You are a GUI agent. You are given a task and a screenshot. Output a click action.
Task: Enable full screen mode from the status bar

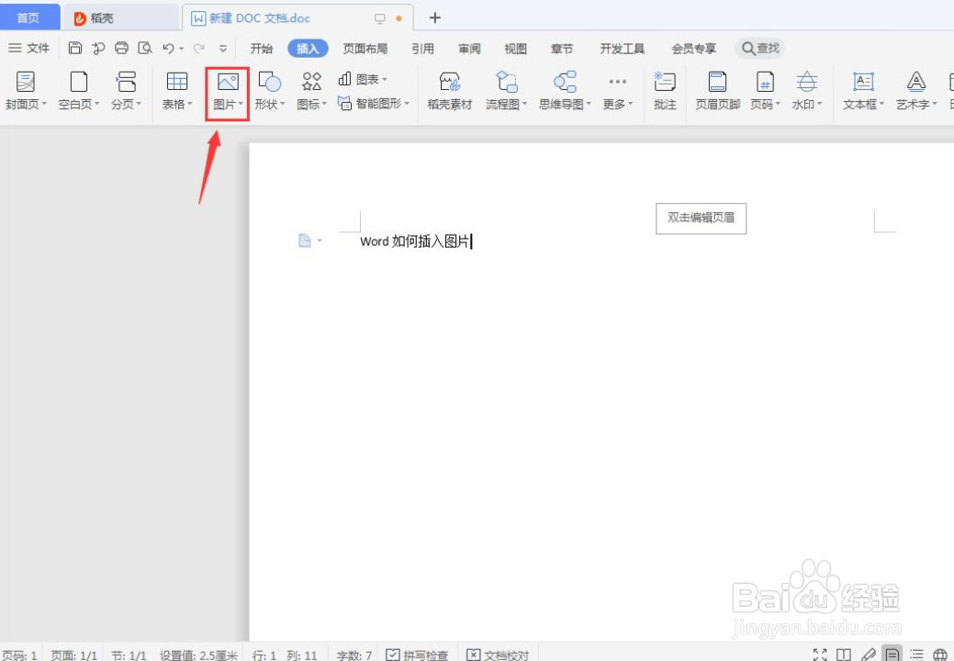[x=820, y=655]
